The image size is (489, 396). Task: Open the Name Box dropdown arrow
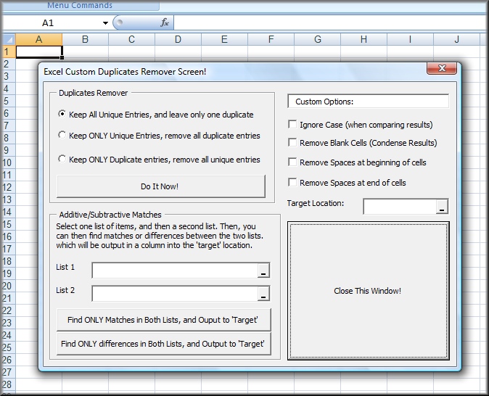105,22
